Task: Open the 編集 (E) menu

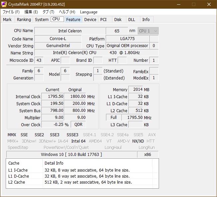Action: click(31, 12)
